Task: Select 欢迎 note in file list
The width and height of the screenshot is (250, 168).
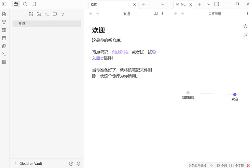Action: (47, 24)
